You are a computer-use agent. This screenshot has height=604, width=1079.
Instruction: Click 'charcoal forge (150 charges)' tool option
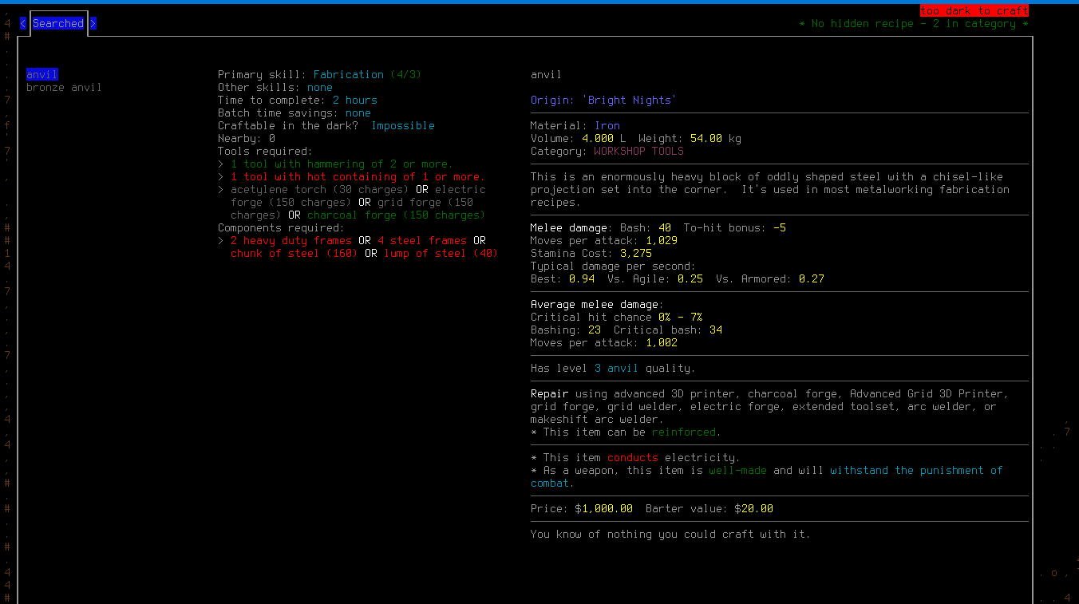click(397, 215)
